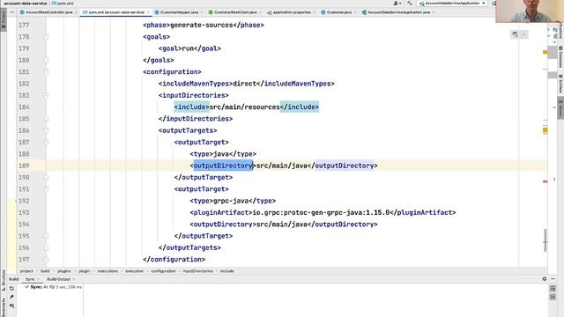The image size is (564, 317).
Task: Click 'src/main/resources' include path text
Action: click(244, 107)
